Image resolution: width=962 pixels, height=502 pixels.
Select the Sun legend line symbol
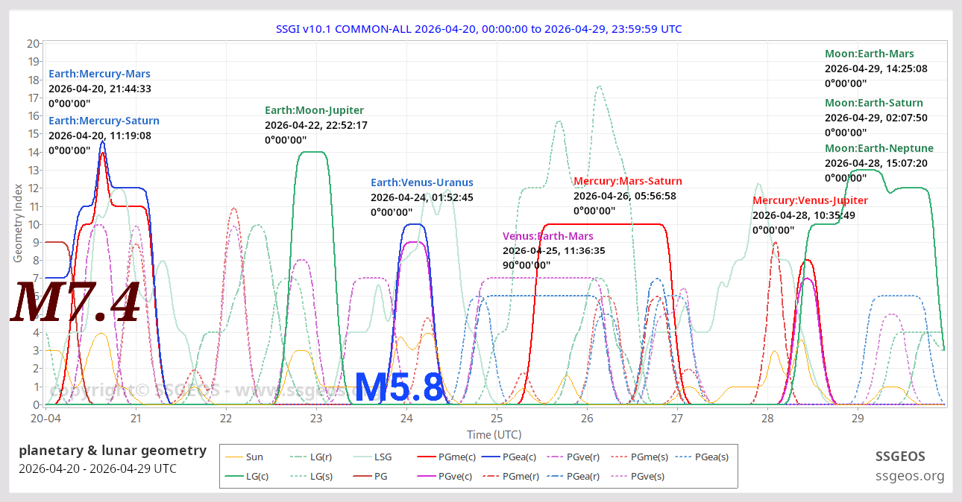tap(233, 457)
